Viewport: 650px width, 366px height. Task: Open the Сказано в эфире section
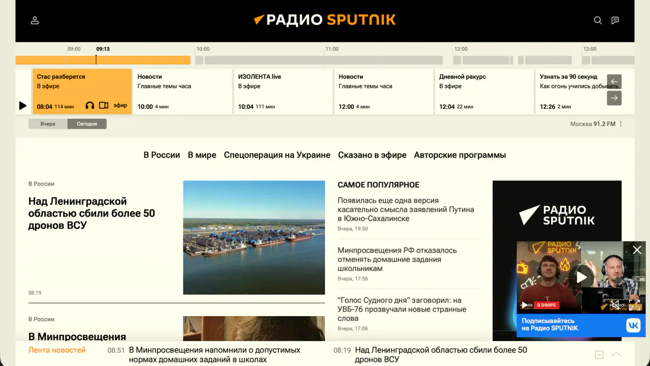(x=372, y=155)
